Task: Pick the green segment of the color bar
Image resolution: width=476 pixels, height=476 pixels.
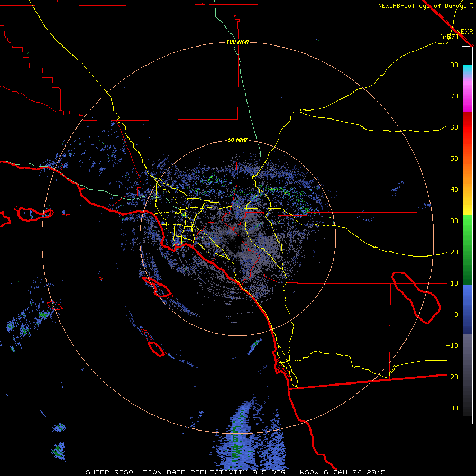Action: 467,250
